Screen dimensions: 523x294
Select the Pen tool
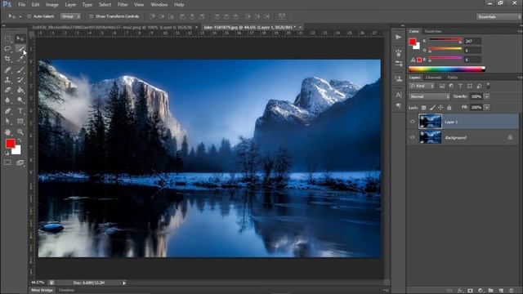[7, 111]
